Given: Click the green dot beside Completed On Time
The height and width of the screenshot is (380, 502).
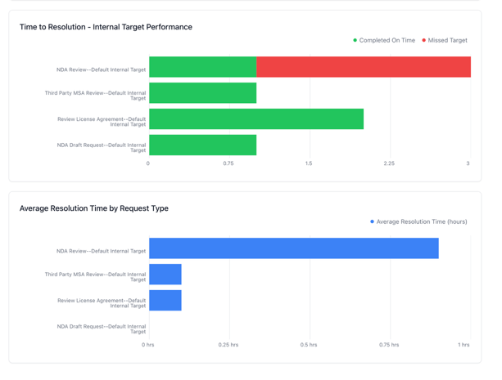Looking at the screenshot, I should 355,40.
